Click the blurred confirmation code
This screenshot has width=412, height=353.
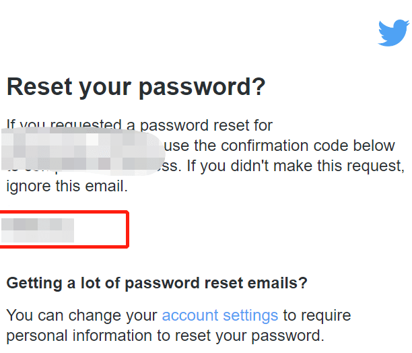pos(38,230)
